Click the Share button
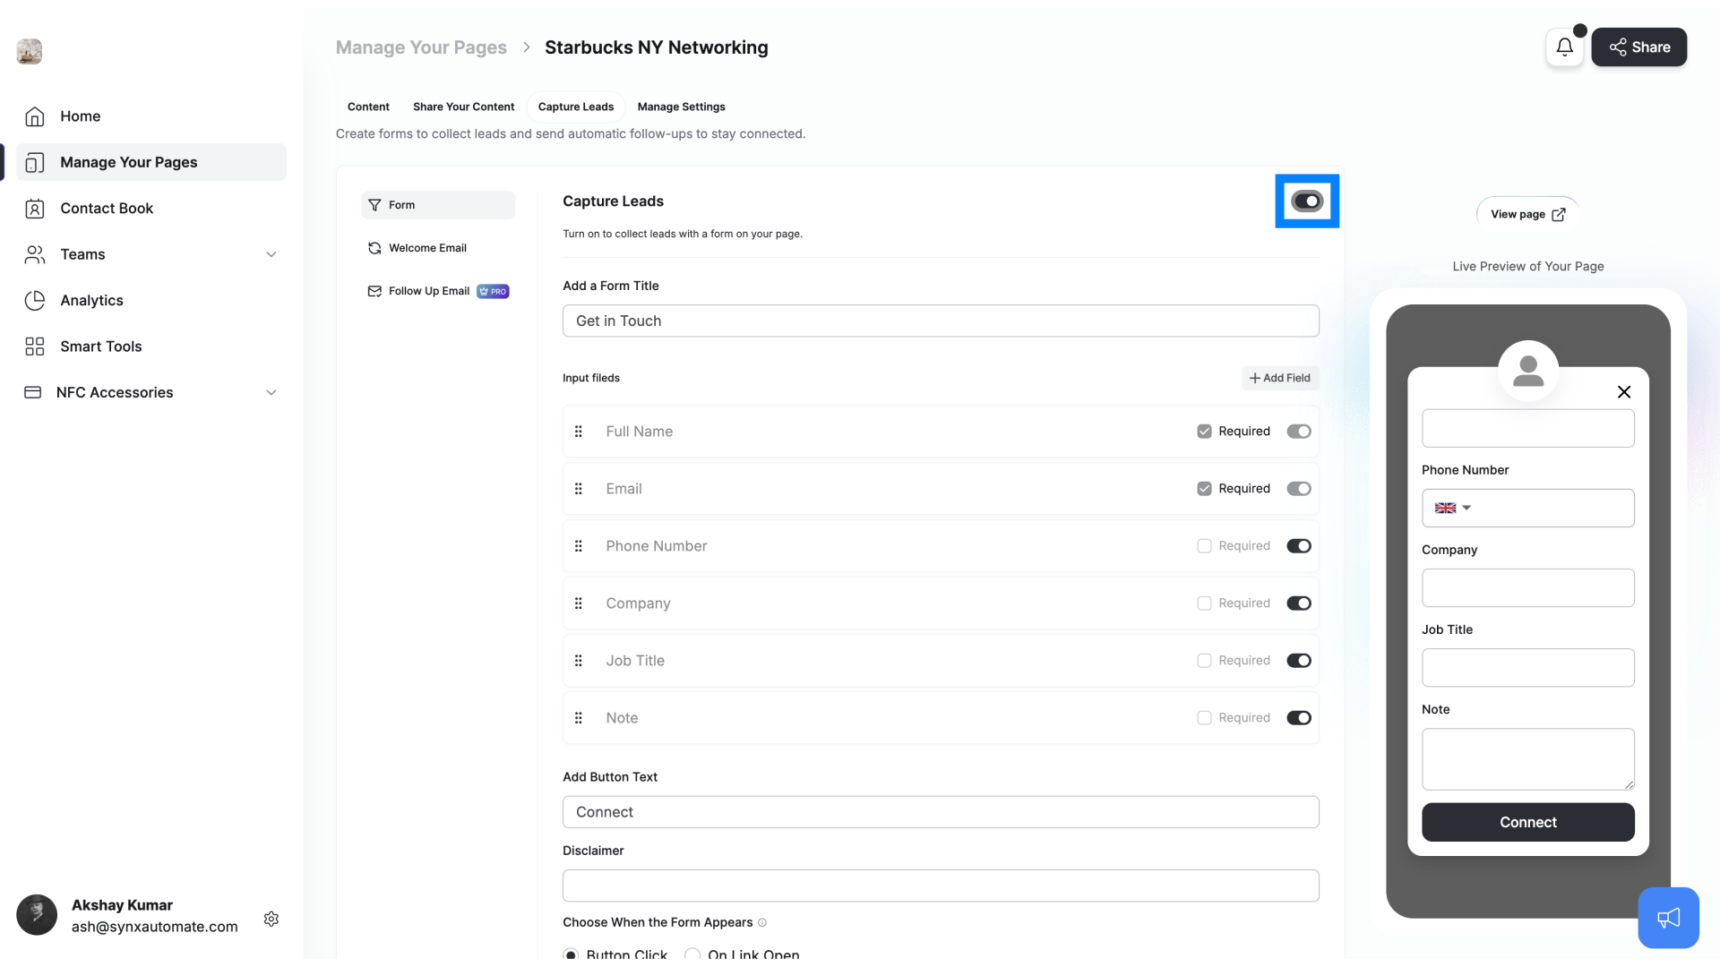The image size is (1720, 967). pos(1639,47)
